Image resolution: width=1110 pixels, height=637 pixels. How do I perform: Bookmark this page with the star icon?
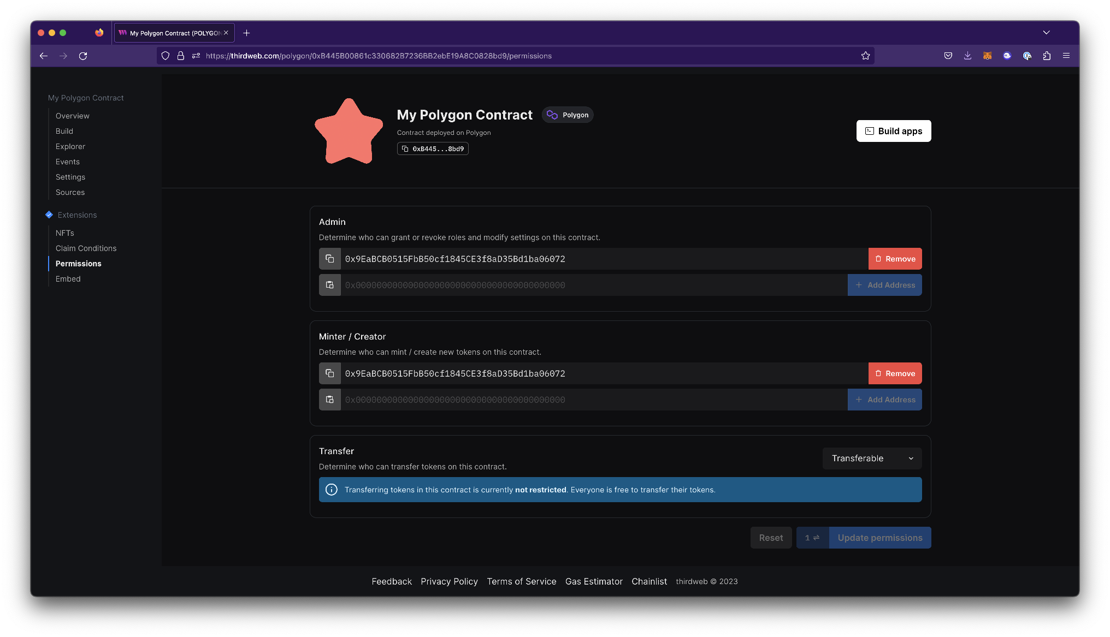[865, 56]
